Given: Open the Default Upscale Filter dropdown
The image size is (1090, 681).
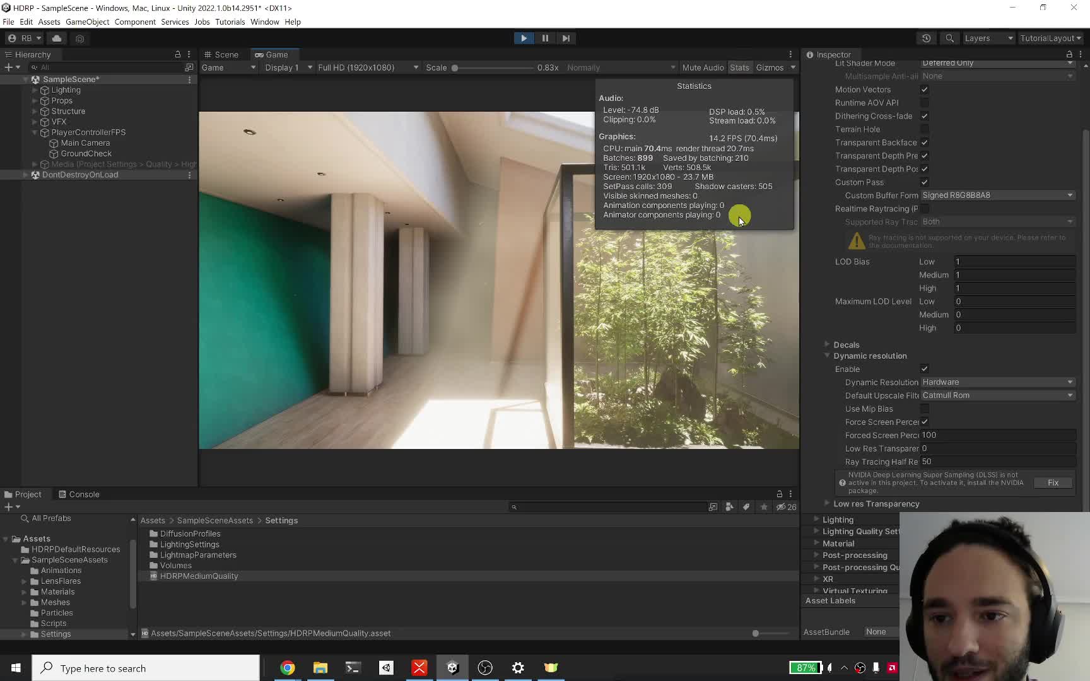Looking at the screenshot, I should 997,395.
